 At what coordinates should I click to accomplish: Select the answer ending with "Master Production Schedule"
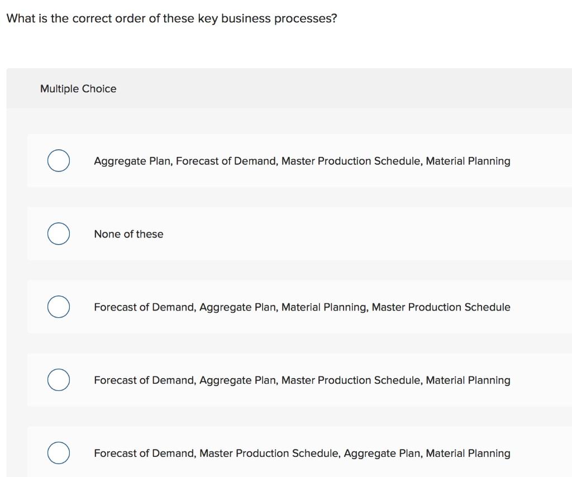(x=302, y=307)
